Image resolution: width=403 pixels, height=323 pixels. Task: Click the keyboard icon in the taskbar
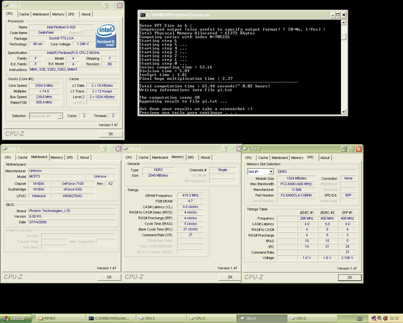(x=360, y=319)
